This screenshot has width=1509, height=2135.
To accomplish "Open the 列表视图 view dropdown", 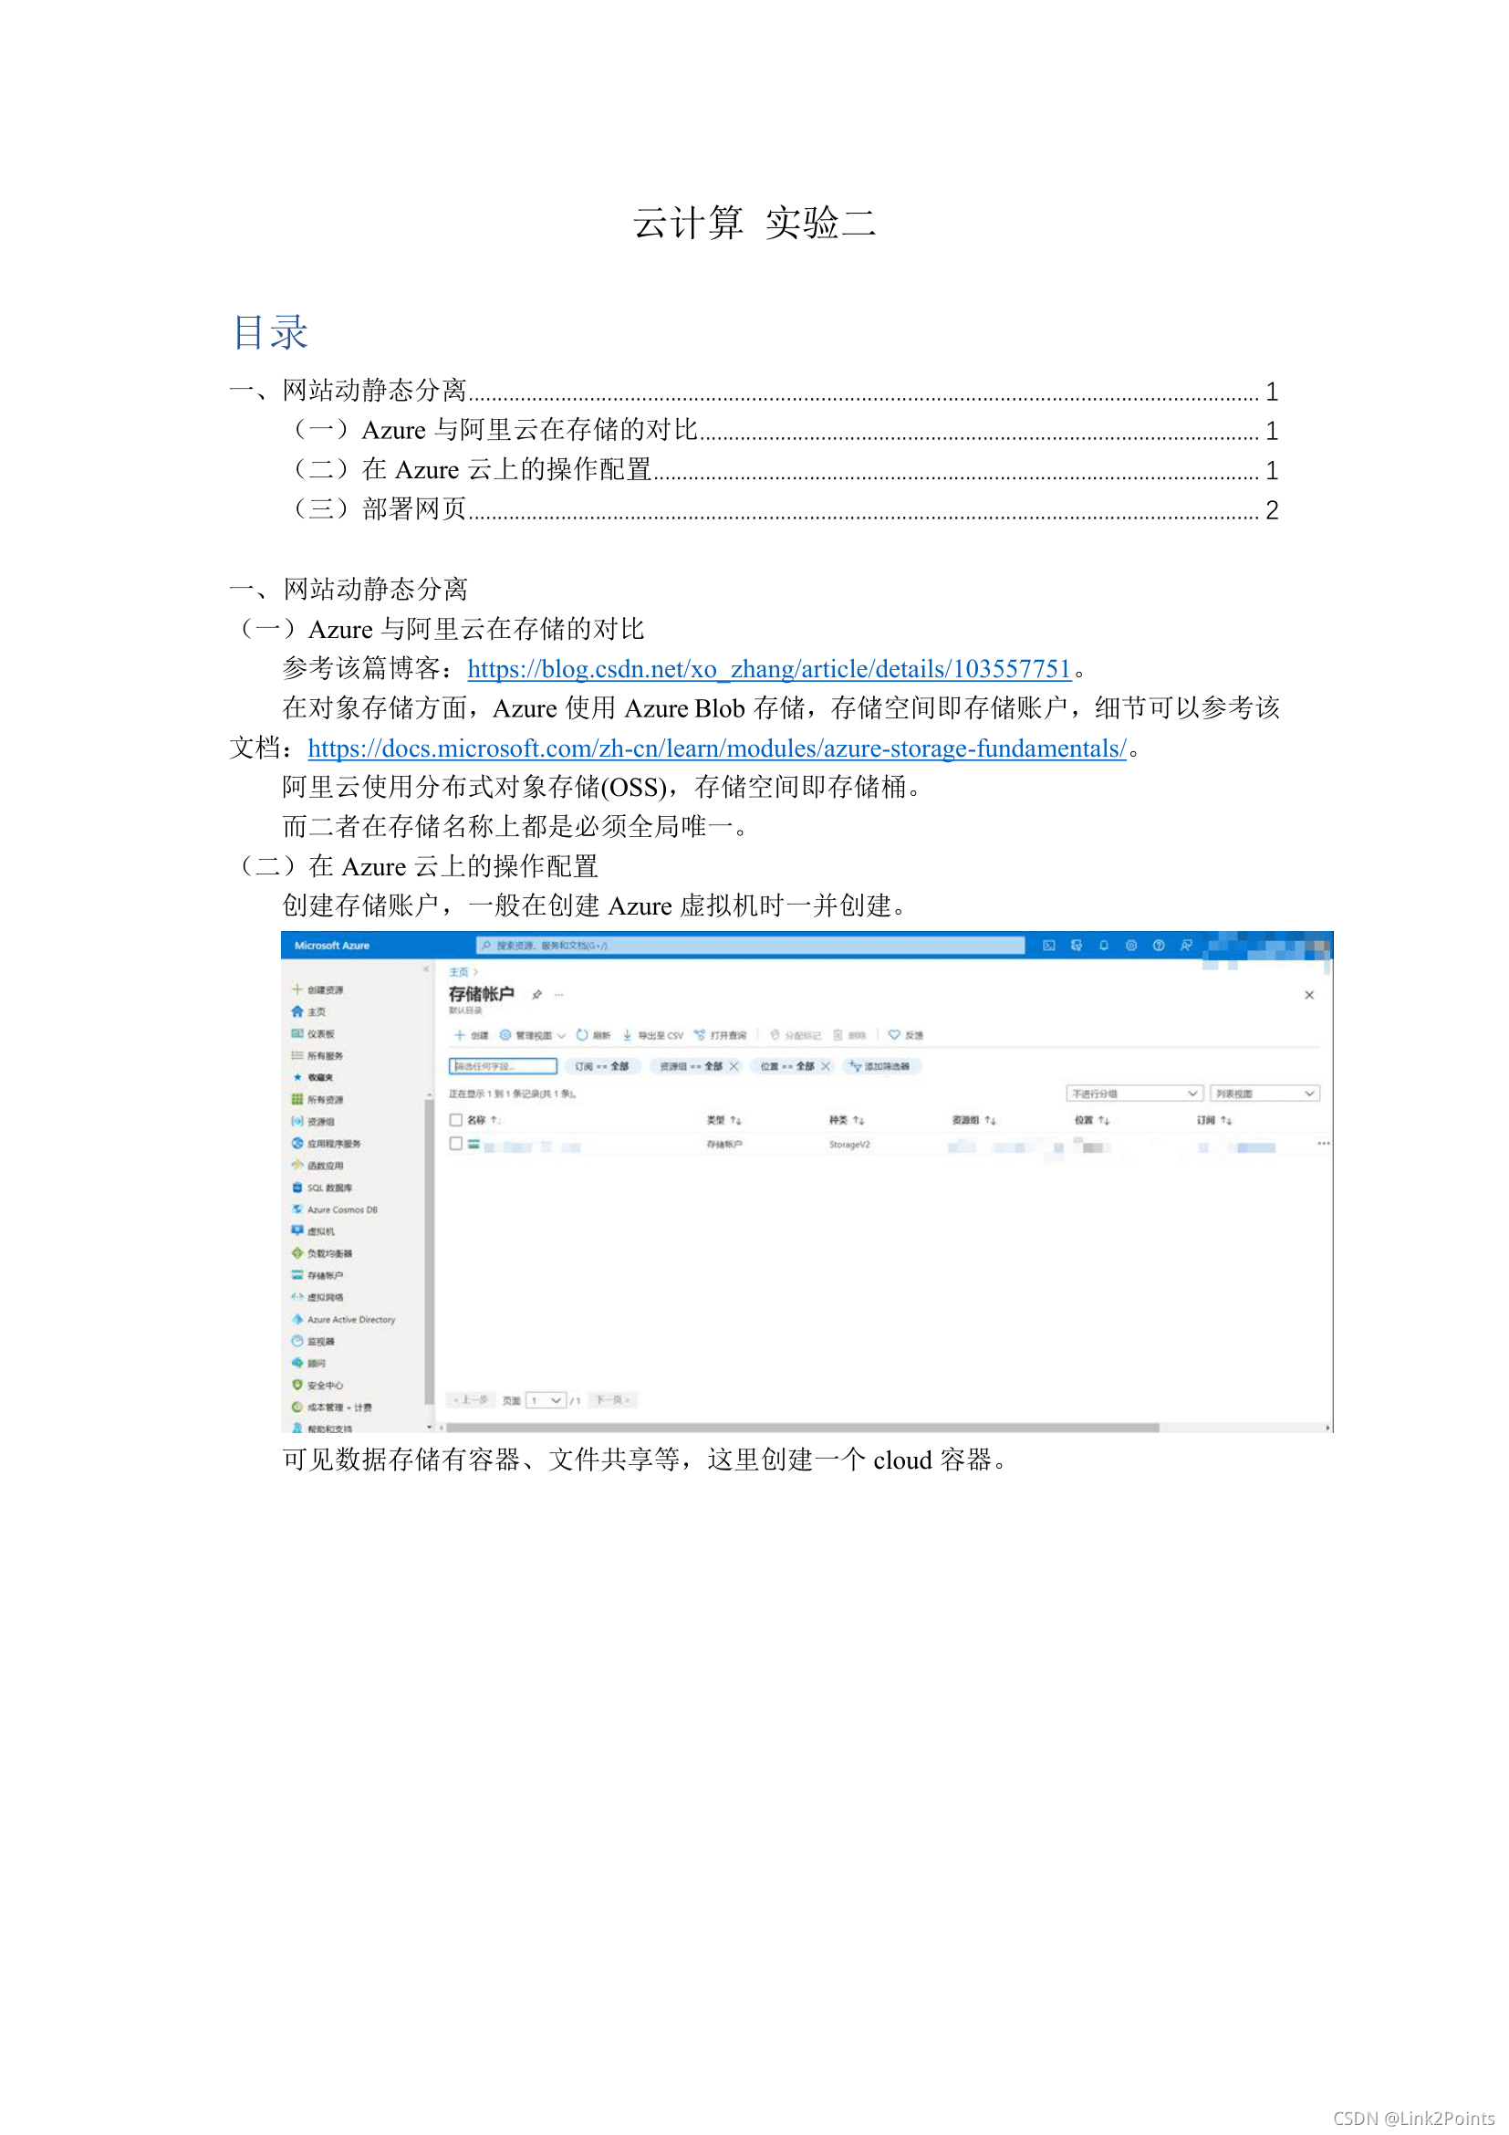I will (x=1264, y=1094).
